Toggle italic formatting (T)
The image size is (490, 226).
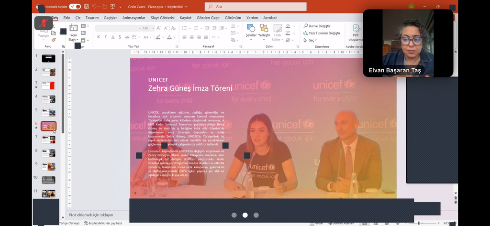(106, 37)
